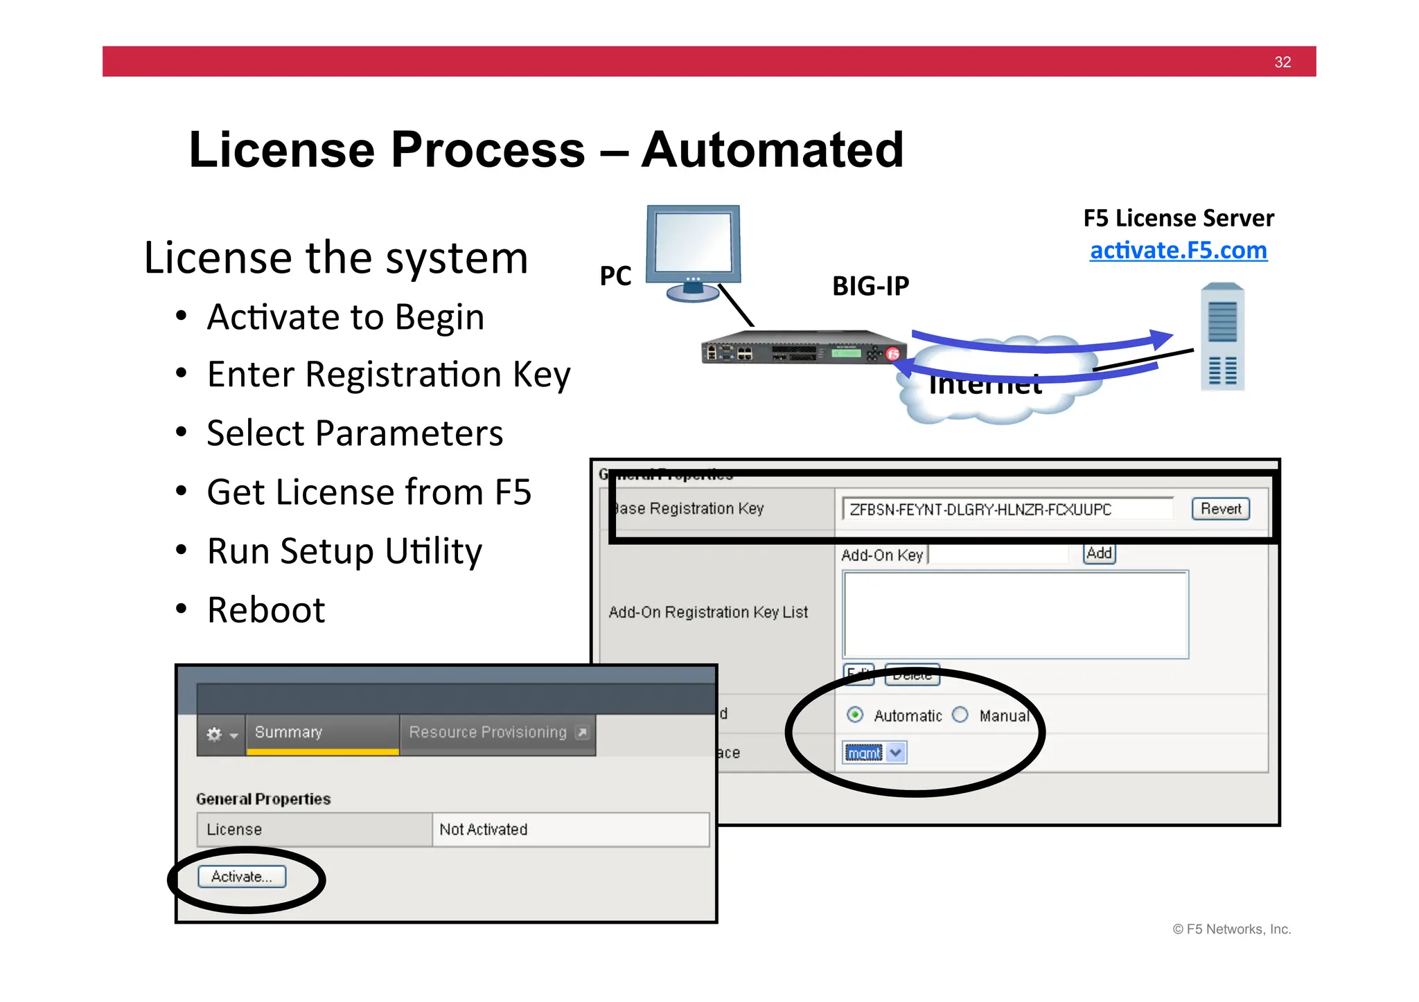Click the Delete button under key list
Viewport: 1419px width, 1002px height.
point(912,675)
